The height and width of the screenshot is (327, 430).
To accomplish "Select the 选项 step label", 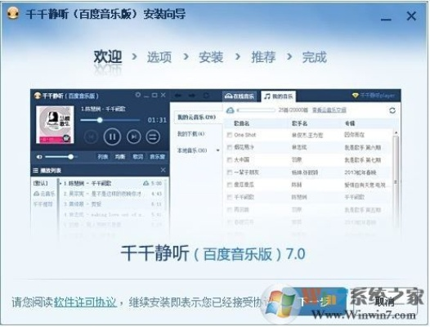I will pos(159,57).
